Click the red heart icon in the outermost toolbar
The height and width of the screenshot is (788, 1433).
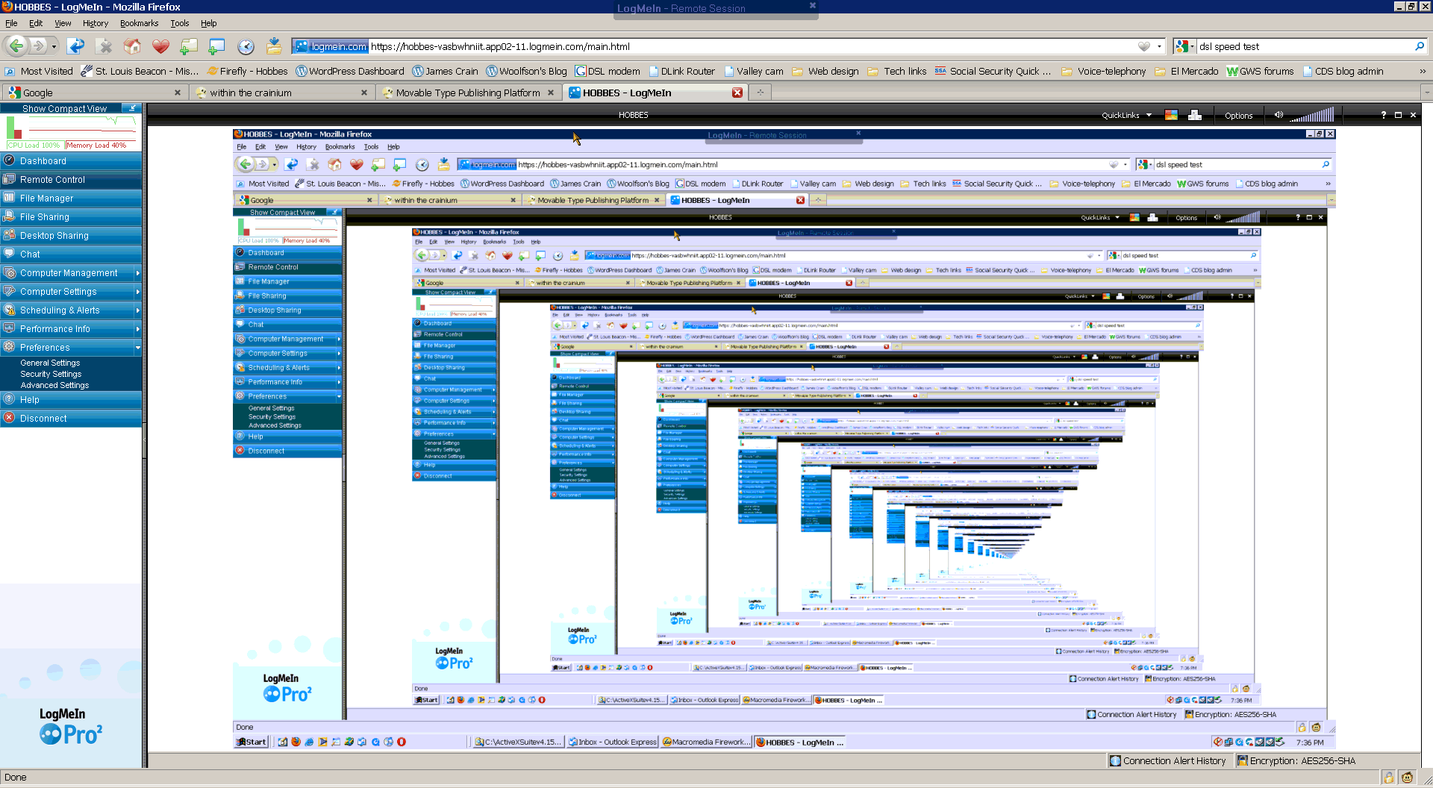pyautogui.click(x=160, y=46)
